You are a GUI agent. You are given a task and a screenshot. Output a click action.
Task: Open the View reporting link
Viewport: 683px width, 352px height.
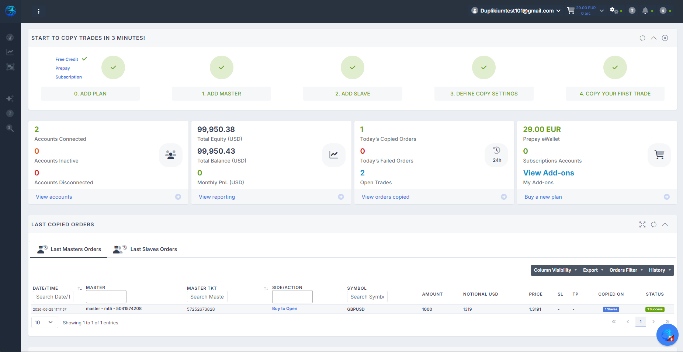click(x=217, y=197)
